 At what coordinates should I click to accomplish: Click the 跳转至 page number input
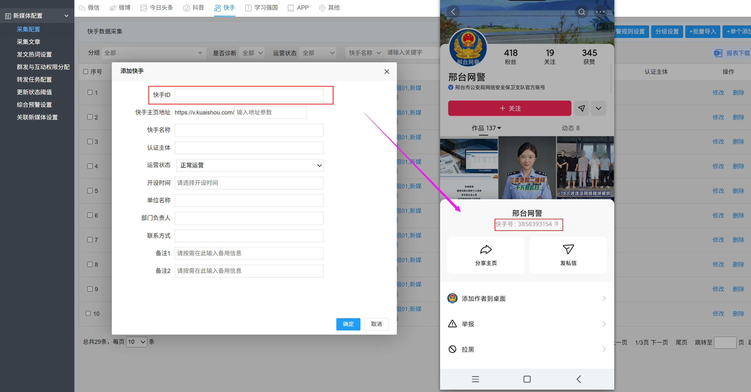pyautogui.click(x=725, y=343)
